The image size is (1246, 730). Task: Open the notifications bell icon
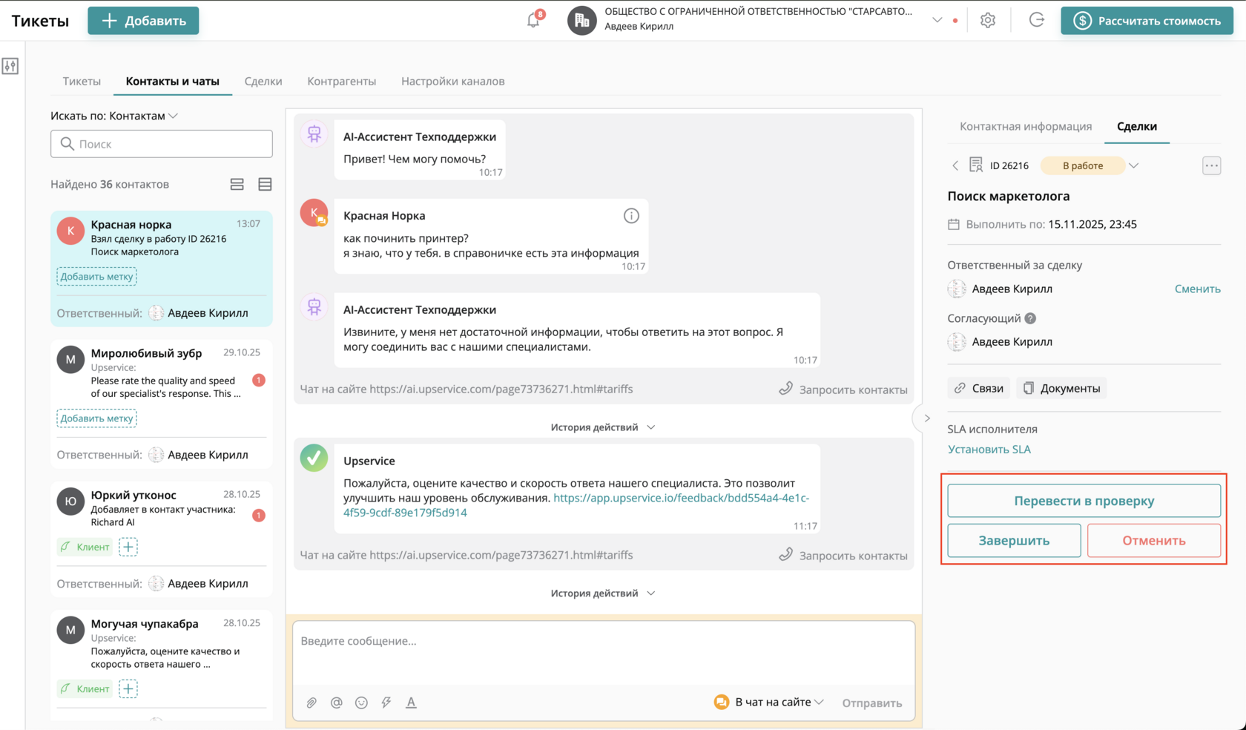533,19
